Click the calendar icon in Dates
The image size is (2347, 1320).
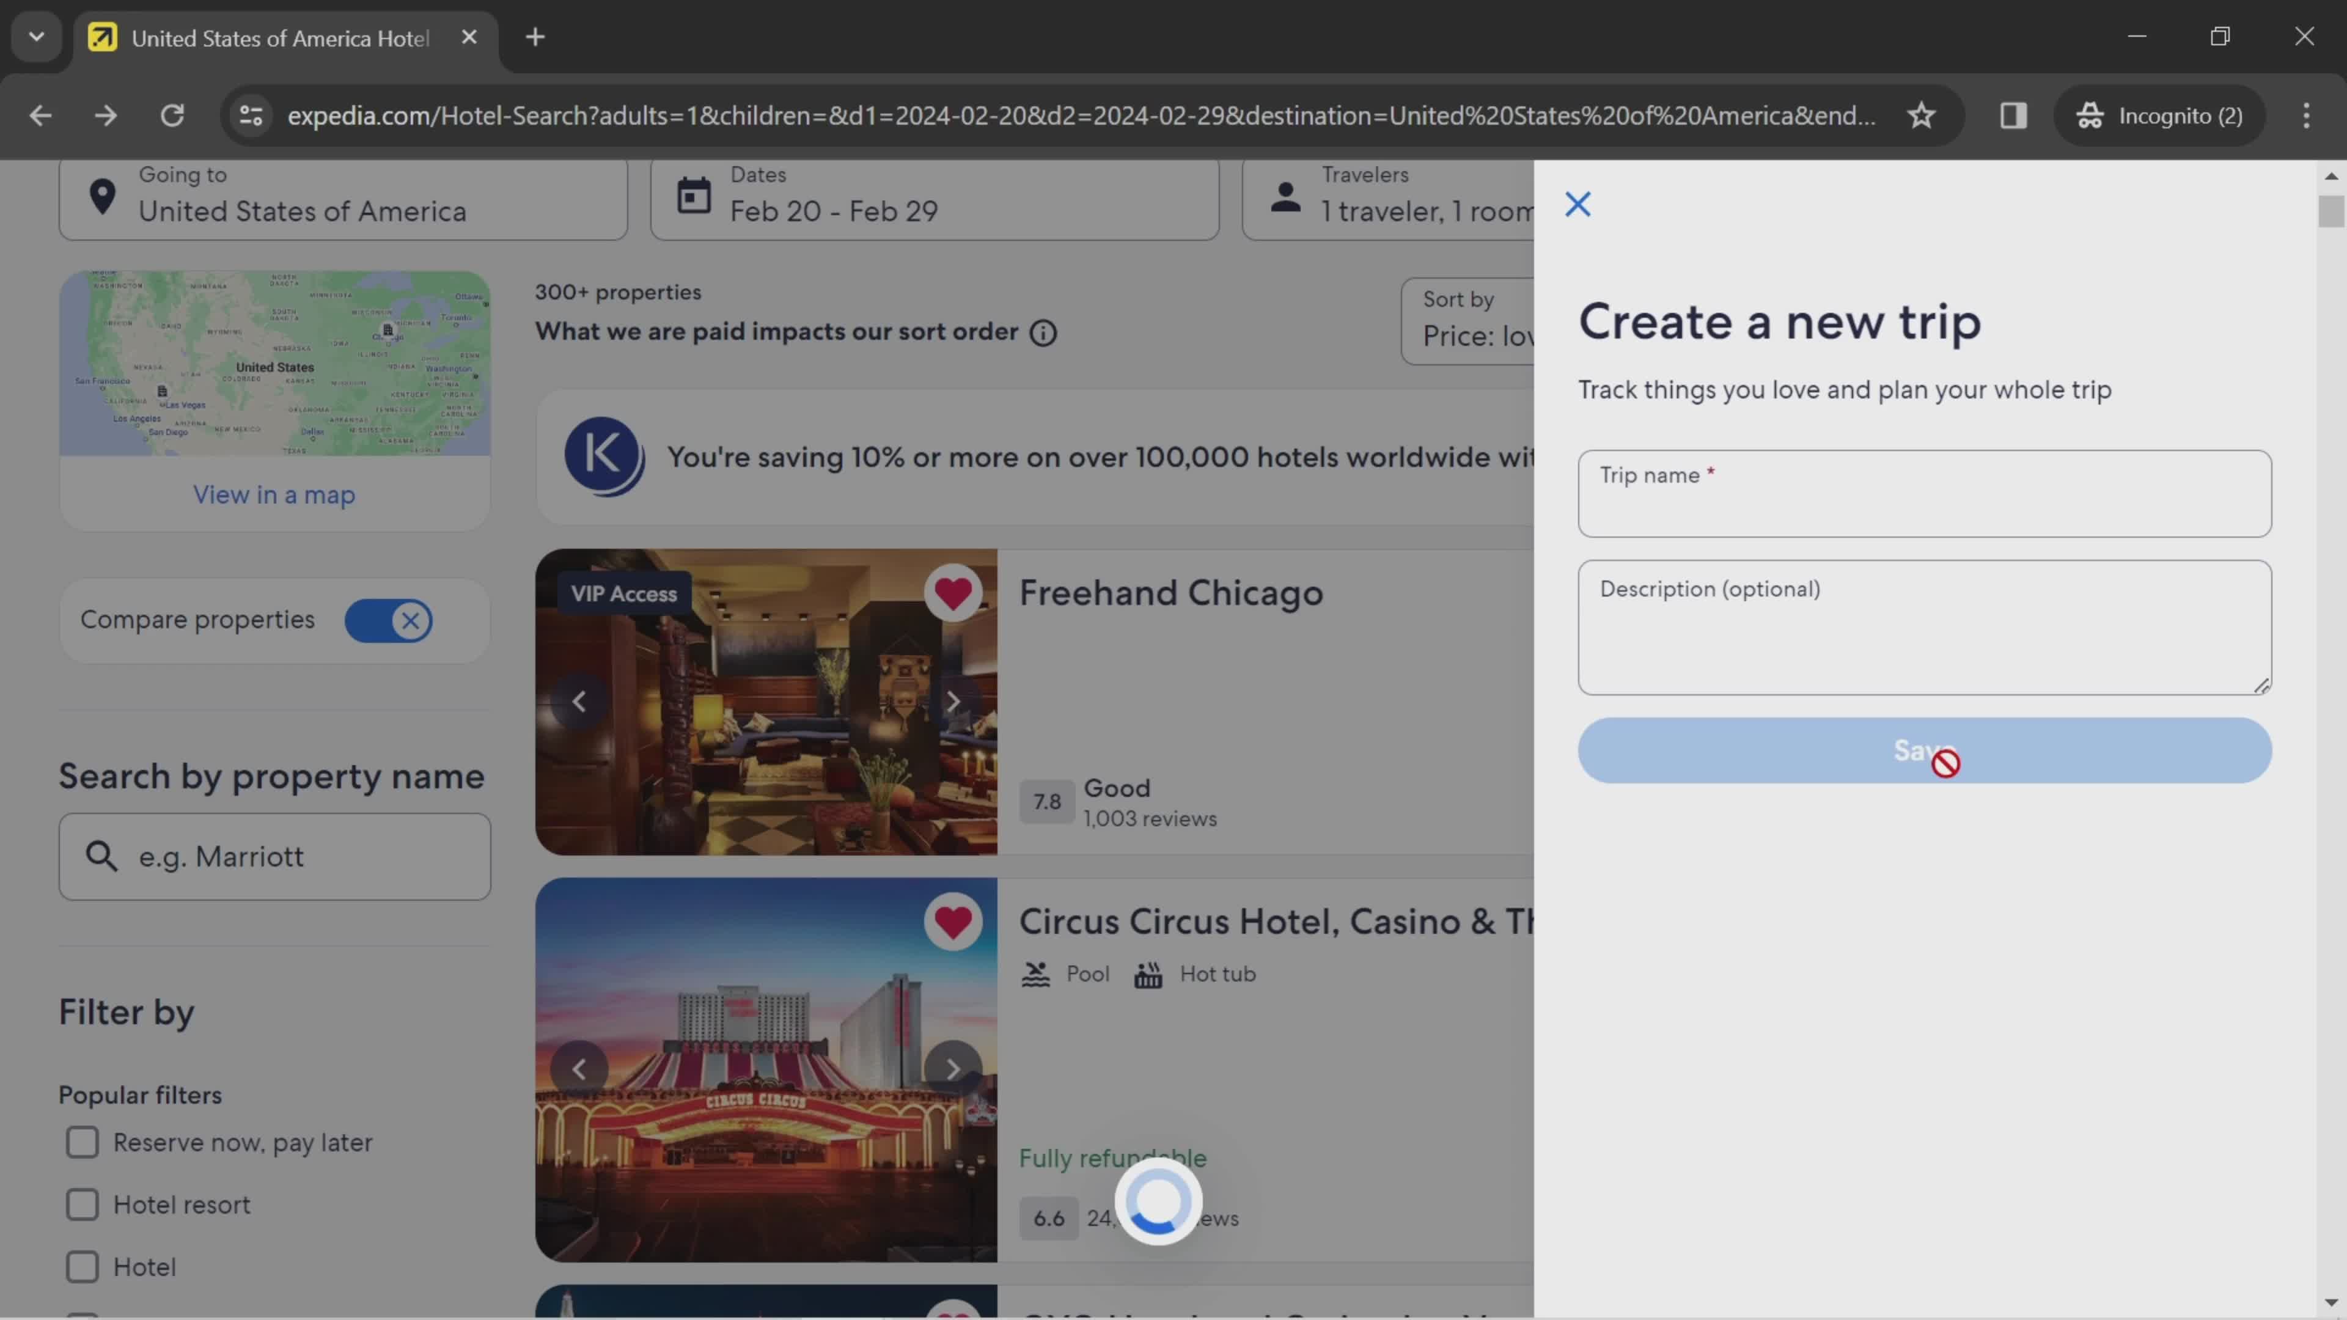693,196
